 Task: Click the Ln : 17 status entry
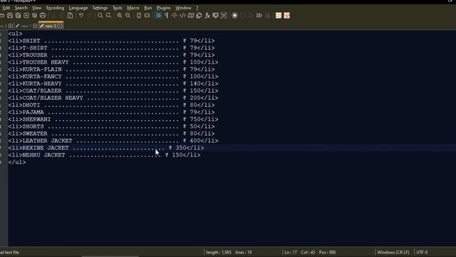tap(291, 252)
